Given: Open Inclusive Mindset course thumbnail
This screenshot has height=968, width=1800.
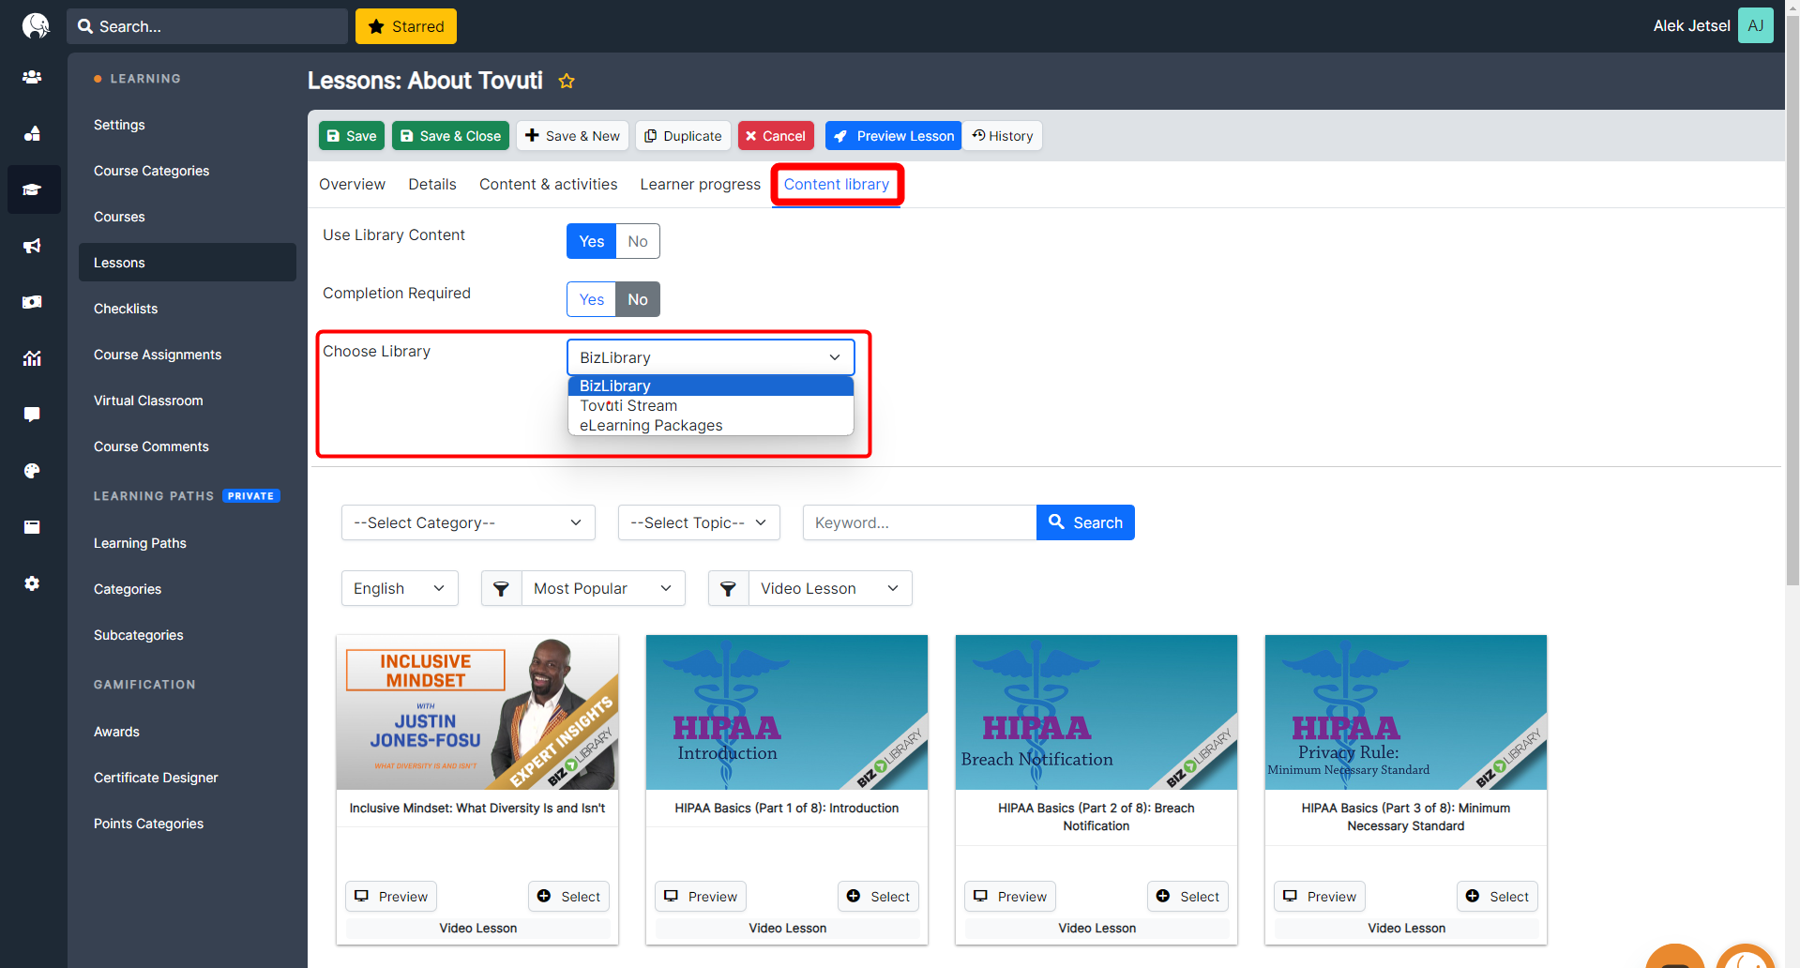Looking at the screenshot, I should tap(477, 712).
